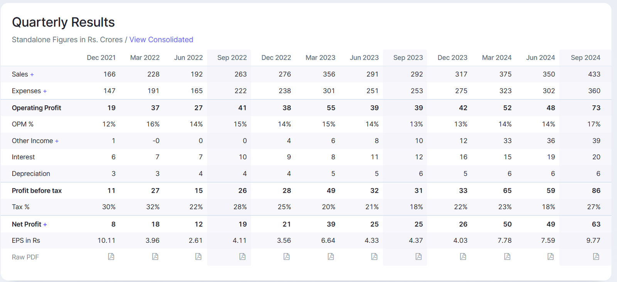Click the Interest row label
Viewport: 617px width, 282px height.
click(x=23, y=157)
